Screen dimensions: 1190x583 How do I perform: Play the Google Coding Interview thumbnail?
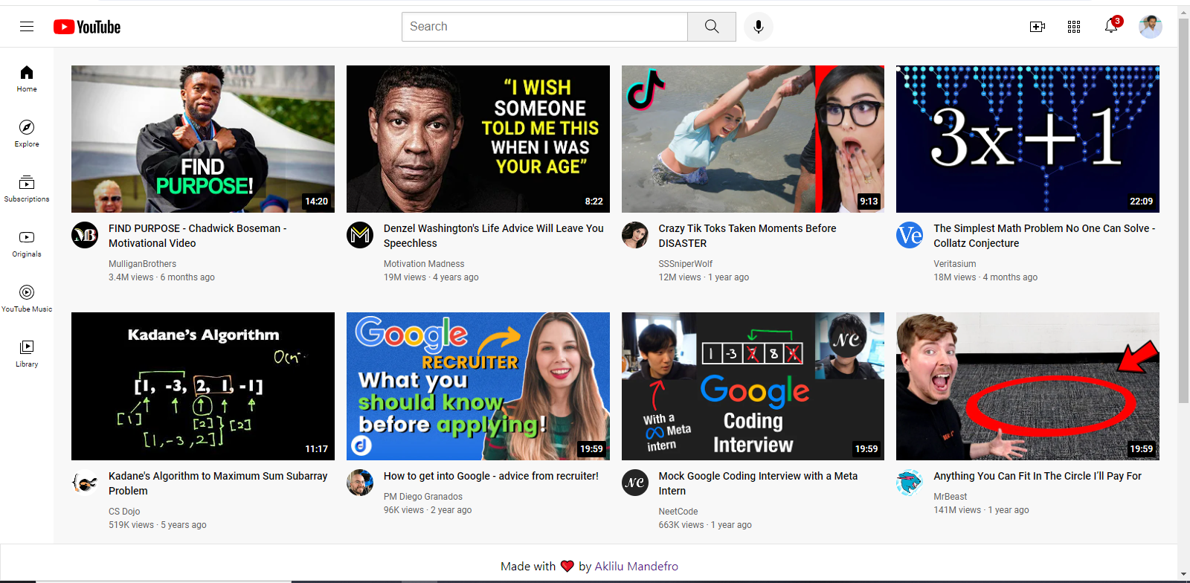[x=753, y=386]
